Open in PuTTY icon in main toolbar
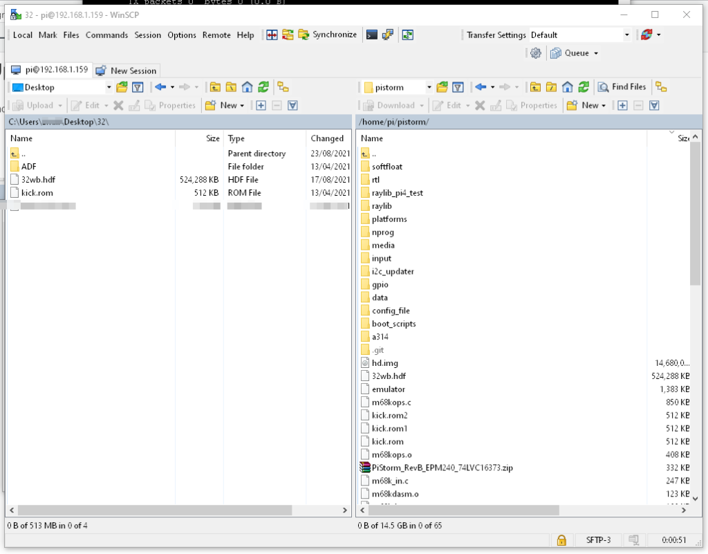 [387, 35]
